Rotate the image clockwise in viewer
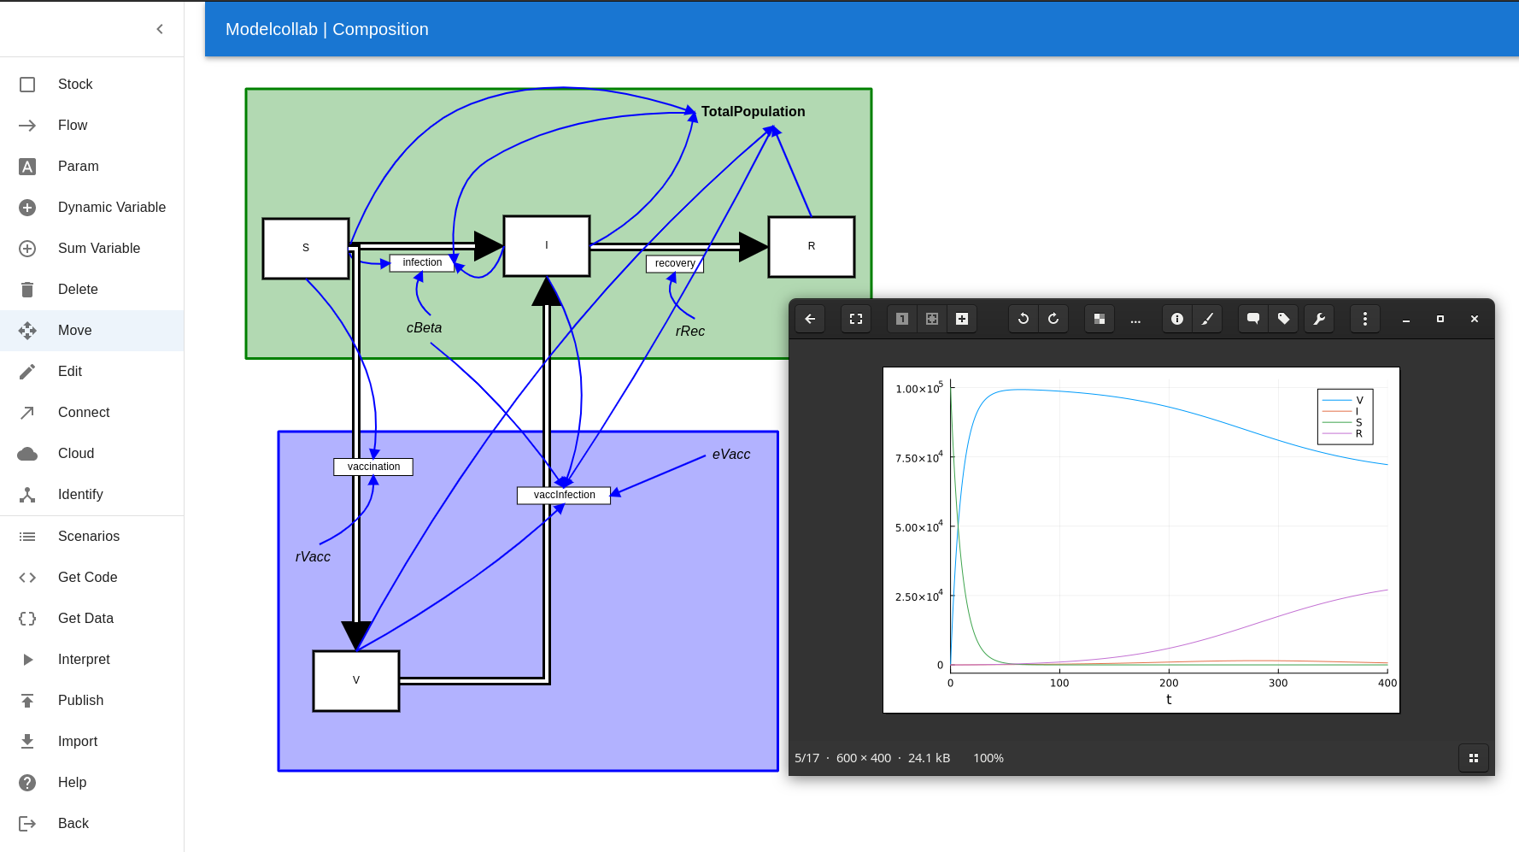1519x852 pixels. pos(1053,319)
